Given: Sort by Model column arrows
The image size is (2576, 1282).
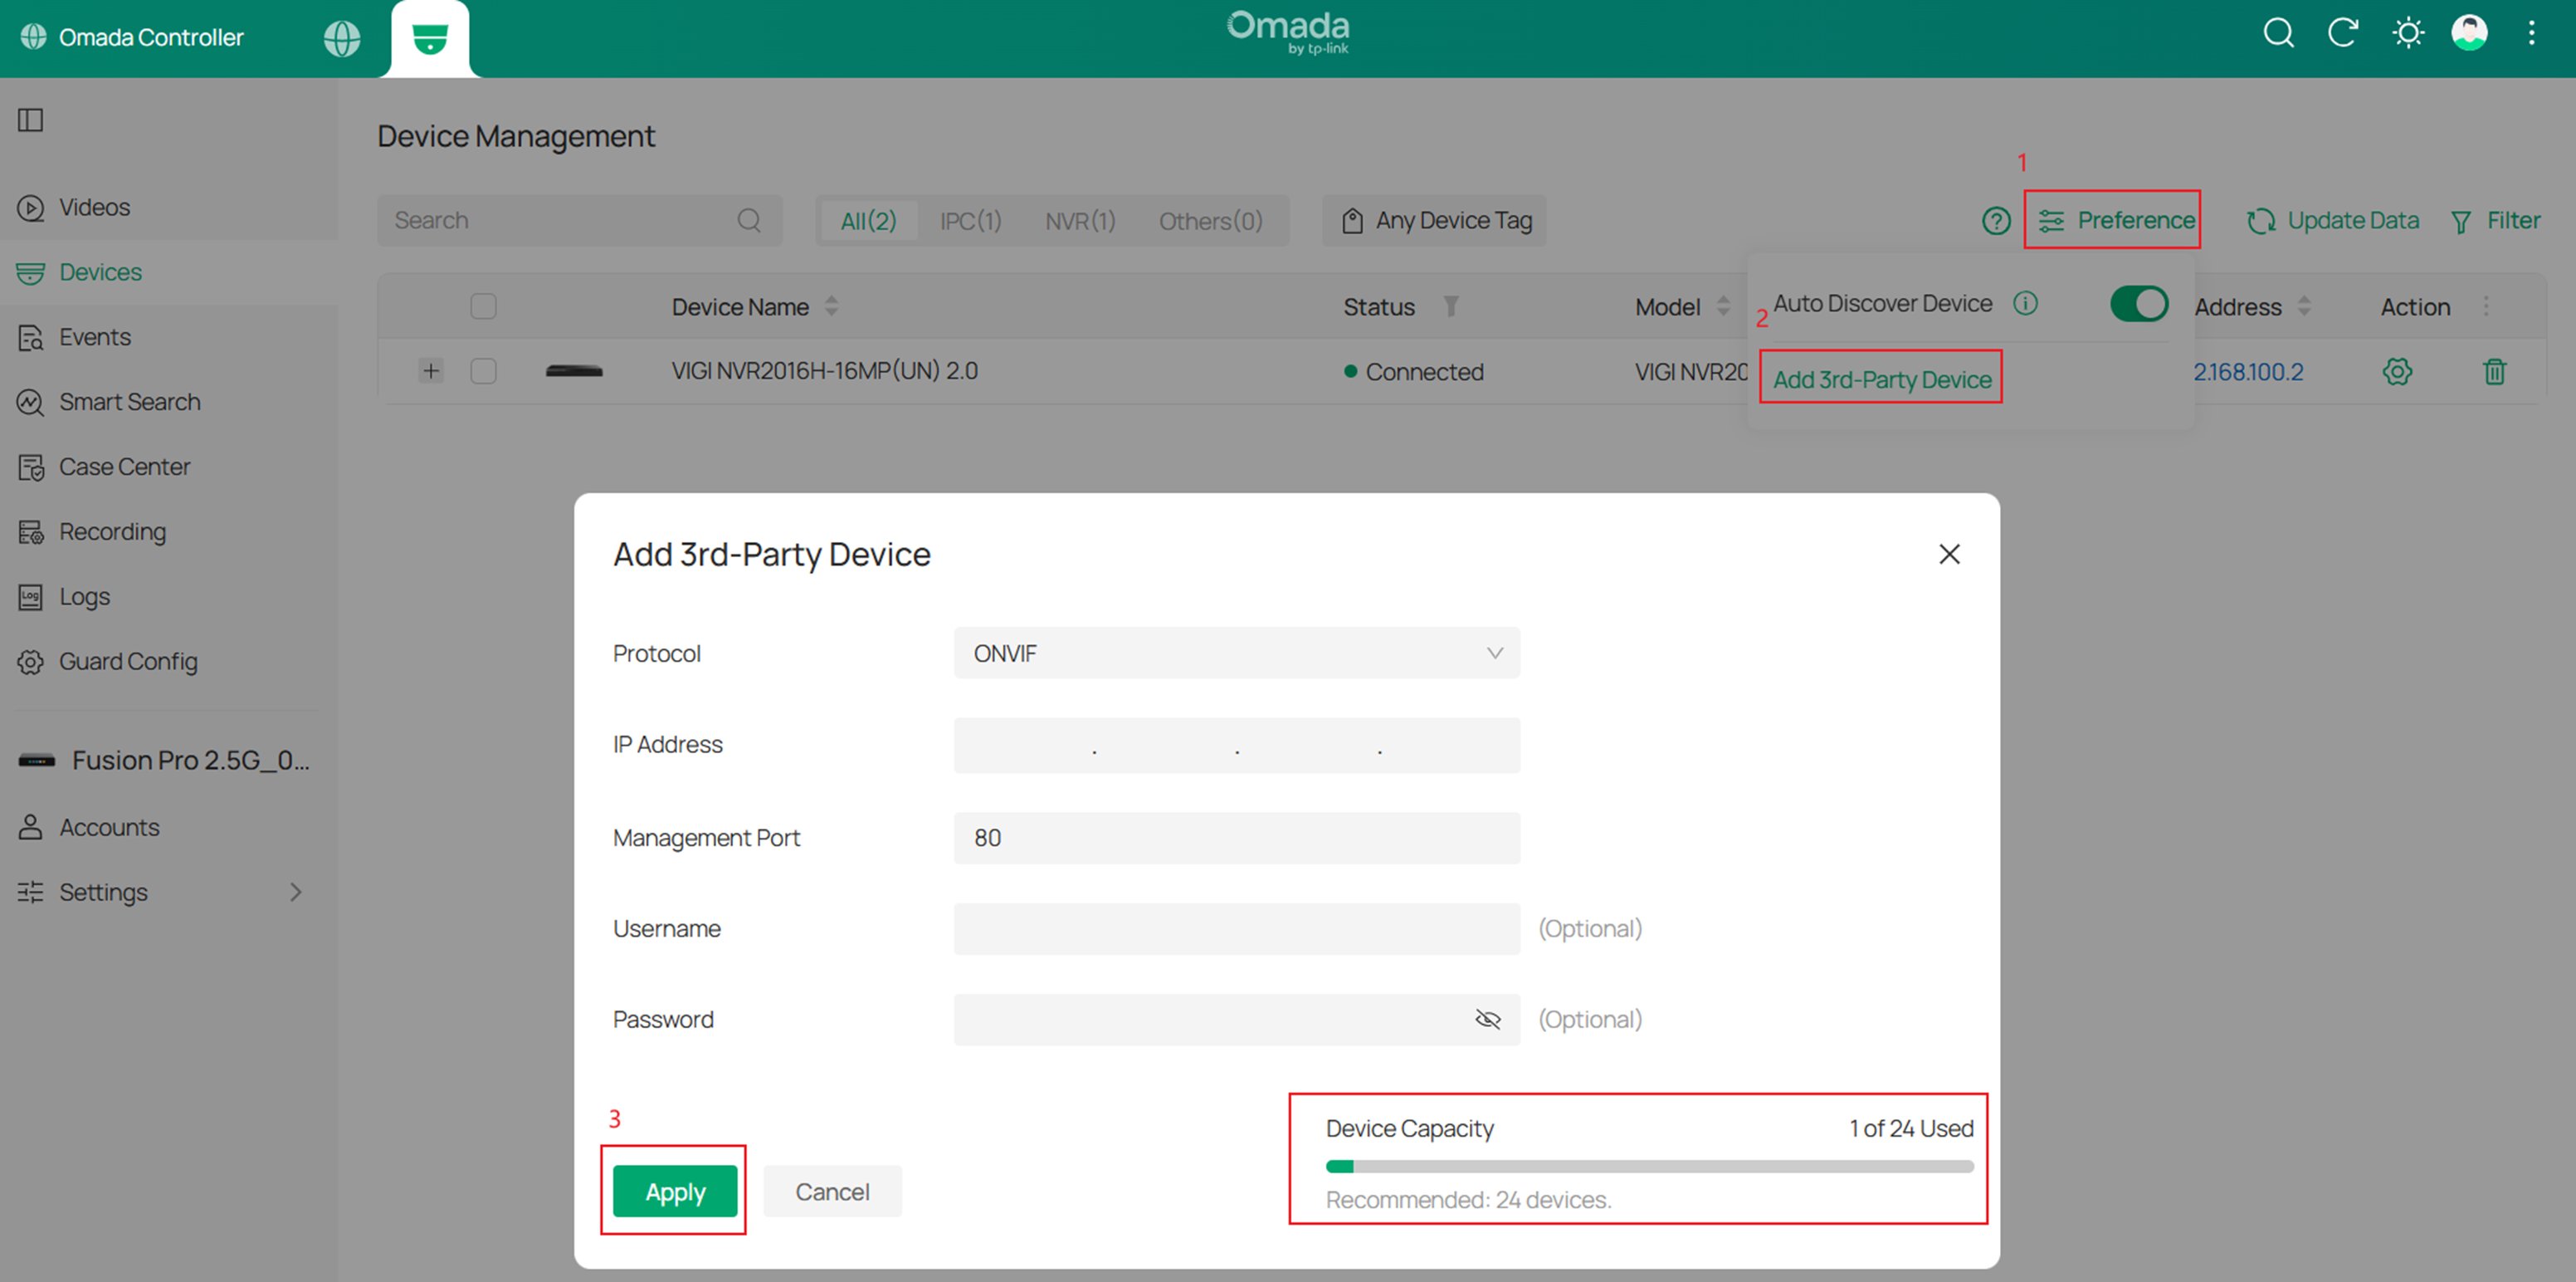Looking at the screenshot, I should click(1723, 306).
